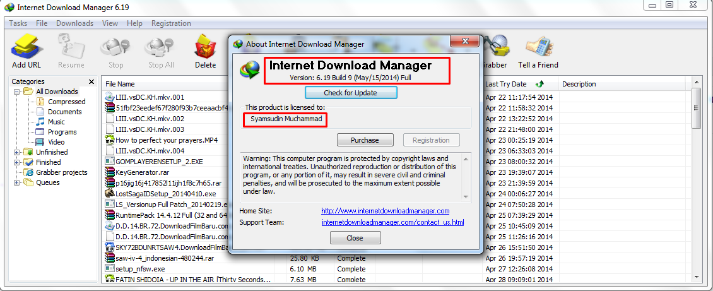Select the Music category

pyautogui.click(x=56, y=122)
